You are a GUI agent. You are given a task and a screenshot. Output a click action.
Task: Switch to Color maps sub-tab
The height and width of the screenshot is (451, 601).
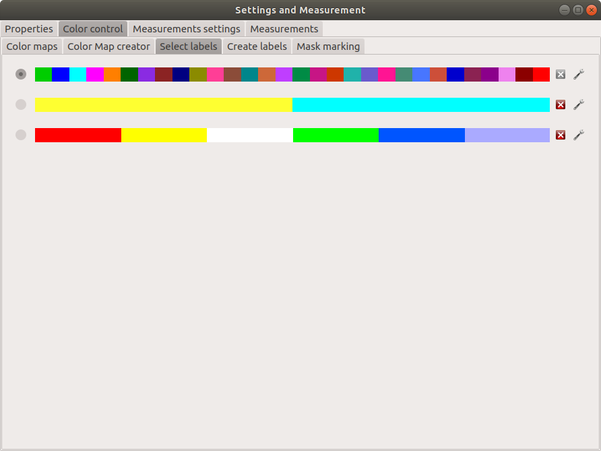tap(32, 47)
